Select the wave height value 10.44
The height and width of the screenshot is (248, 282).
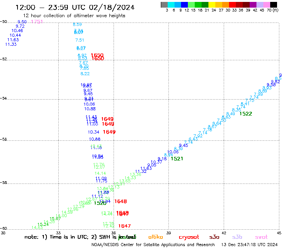15,35
